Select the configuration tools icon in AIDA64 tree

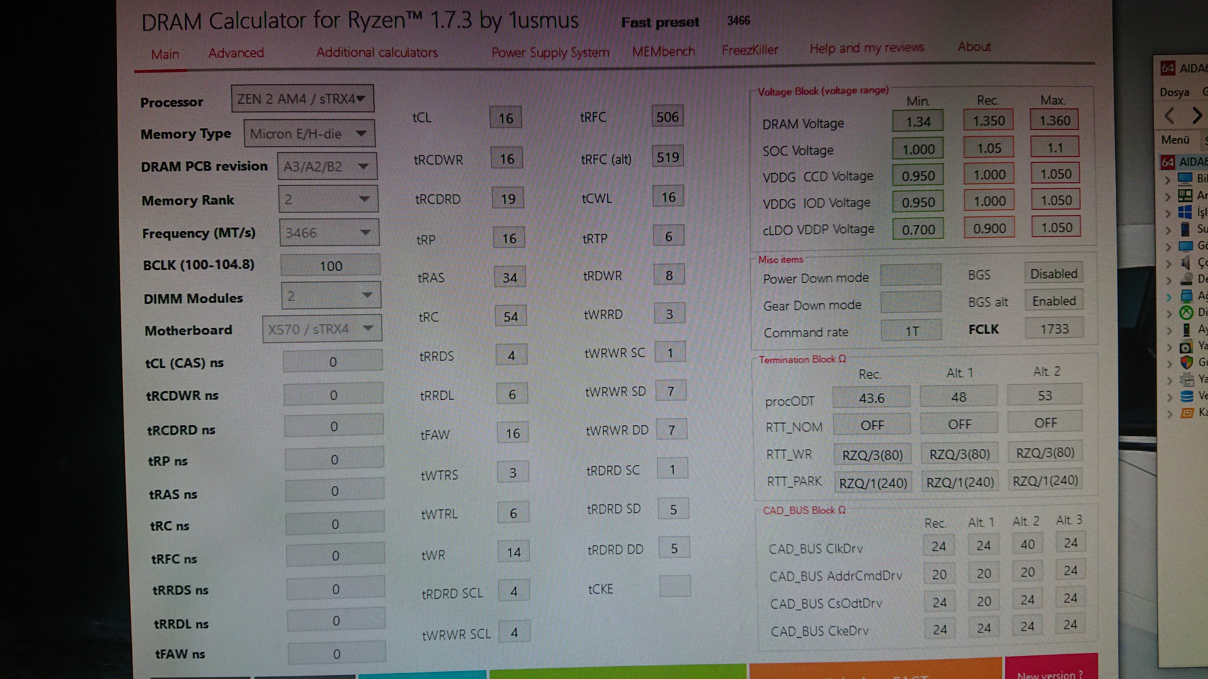(x=1187, y=379)
